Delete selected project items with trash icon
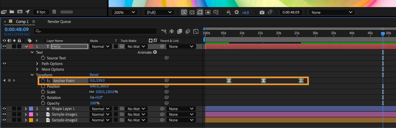Viewport: 396px width, 128px height. pyautogui.click(x=54, y=12)
